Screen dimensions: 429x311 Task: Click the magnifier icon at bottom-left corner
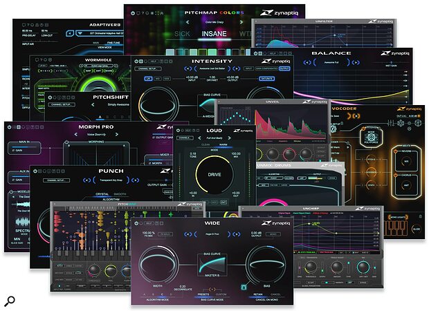(10, 301)
